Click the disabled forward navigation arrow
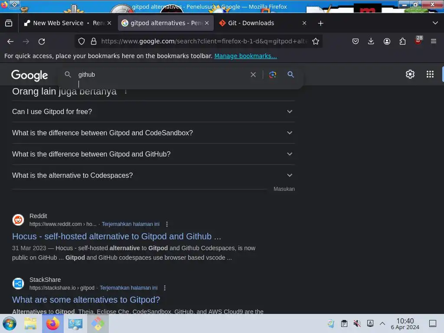 26,41
